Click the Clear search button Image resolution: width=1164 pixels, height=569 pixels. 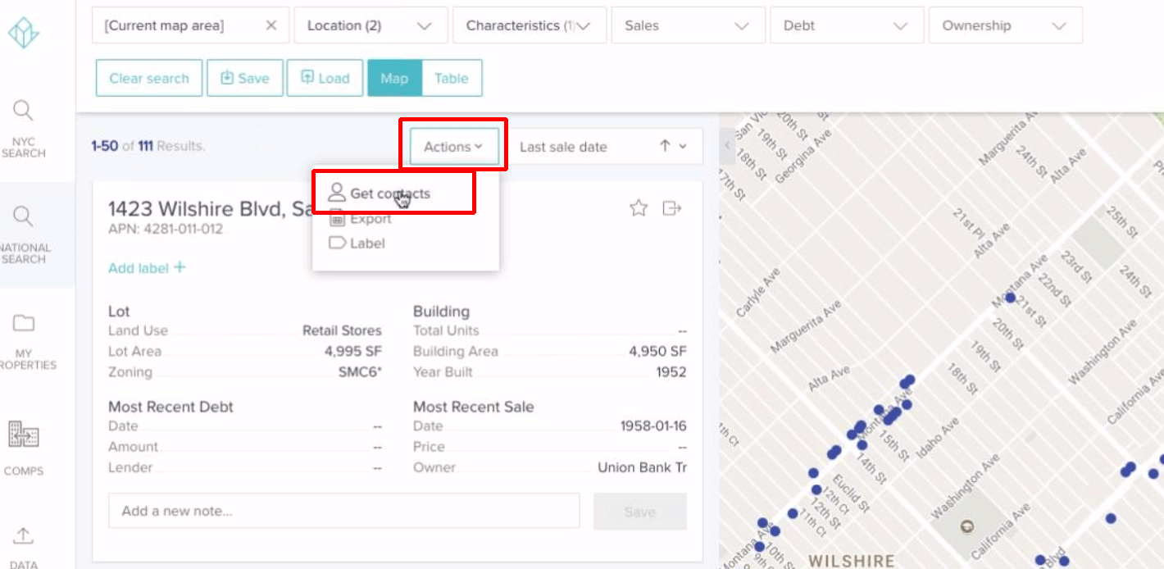coord(149,78)
